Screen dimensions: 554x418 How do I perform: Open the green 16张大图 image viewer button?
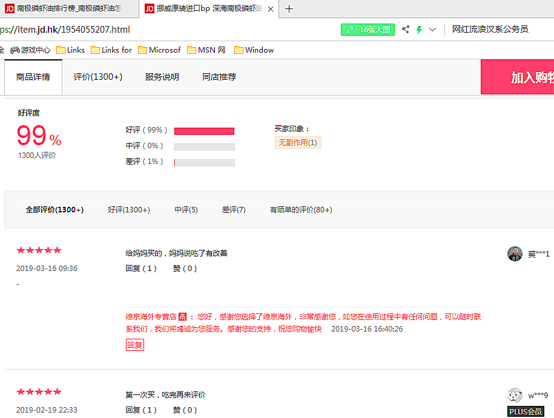click(x=368, y=30)
